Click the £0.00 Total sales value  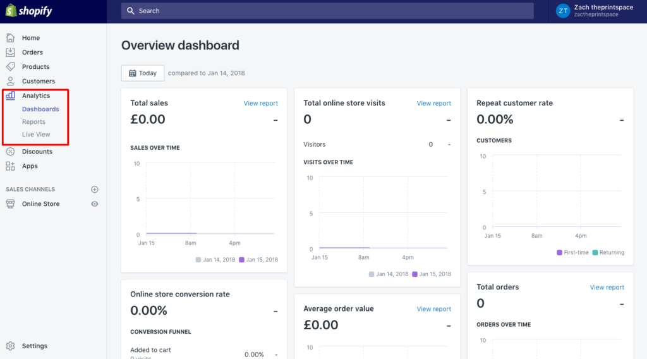(x=148, y=119)
